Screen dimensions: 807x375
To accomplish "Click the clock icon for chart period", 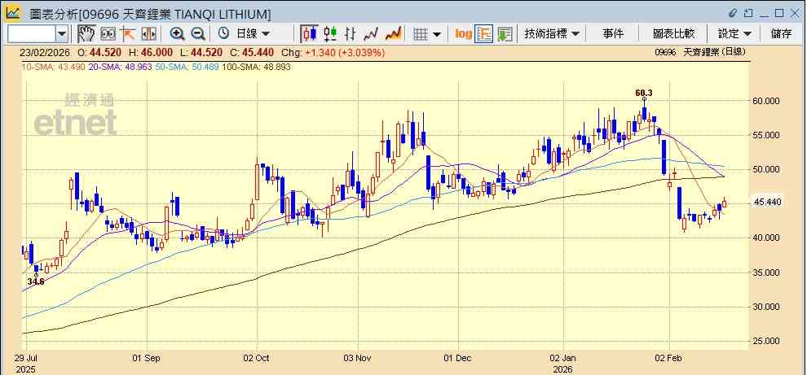I will (223, 34).
